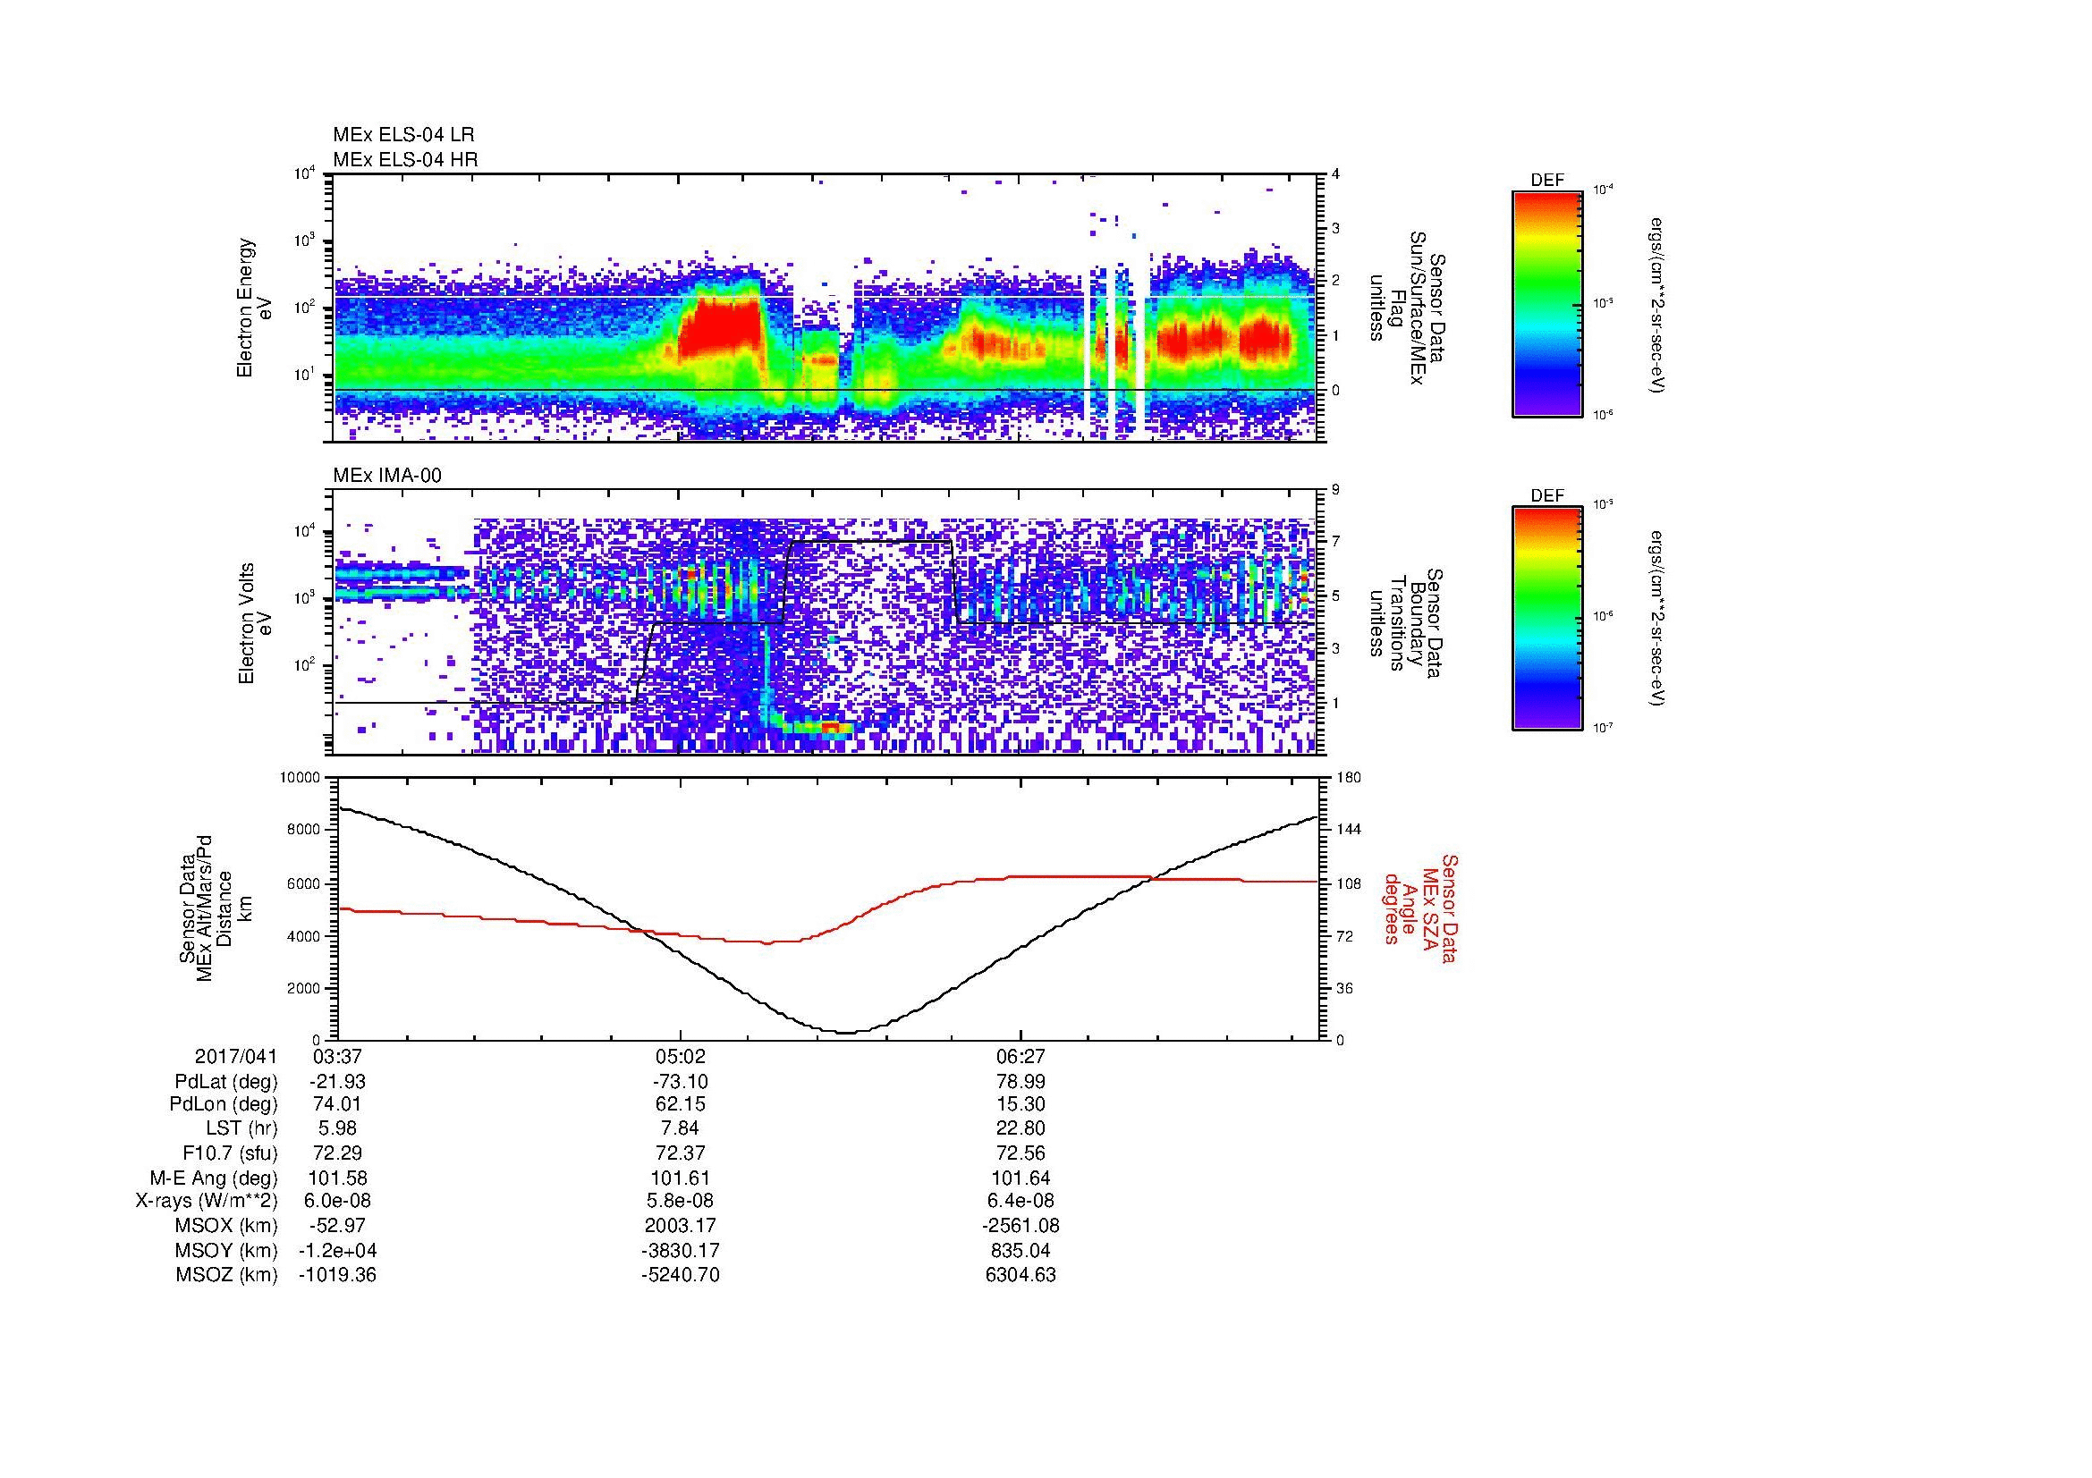This screenshot has width=2092, height=1478.
Task: Click the PdLon value '74.01'
Action: [338, 1104]
